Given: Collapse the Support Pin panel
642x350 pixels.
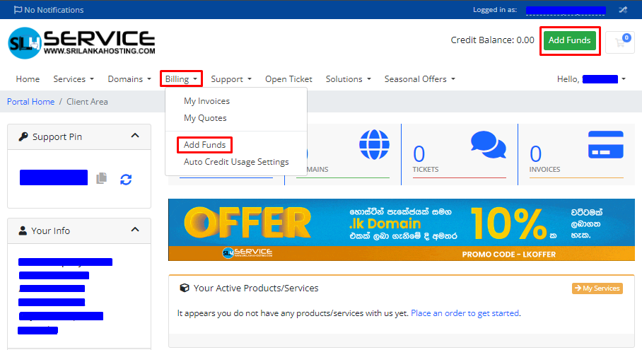Looking at the screenshot, I should pos(135,136).
